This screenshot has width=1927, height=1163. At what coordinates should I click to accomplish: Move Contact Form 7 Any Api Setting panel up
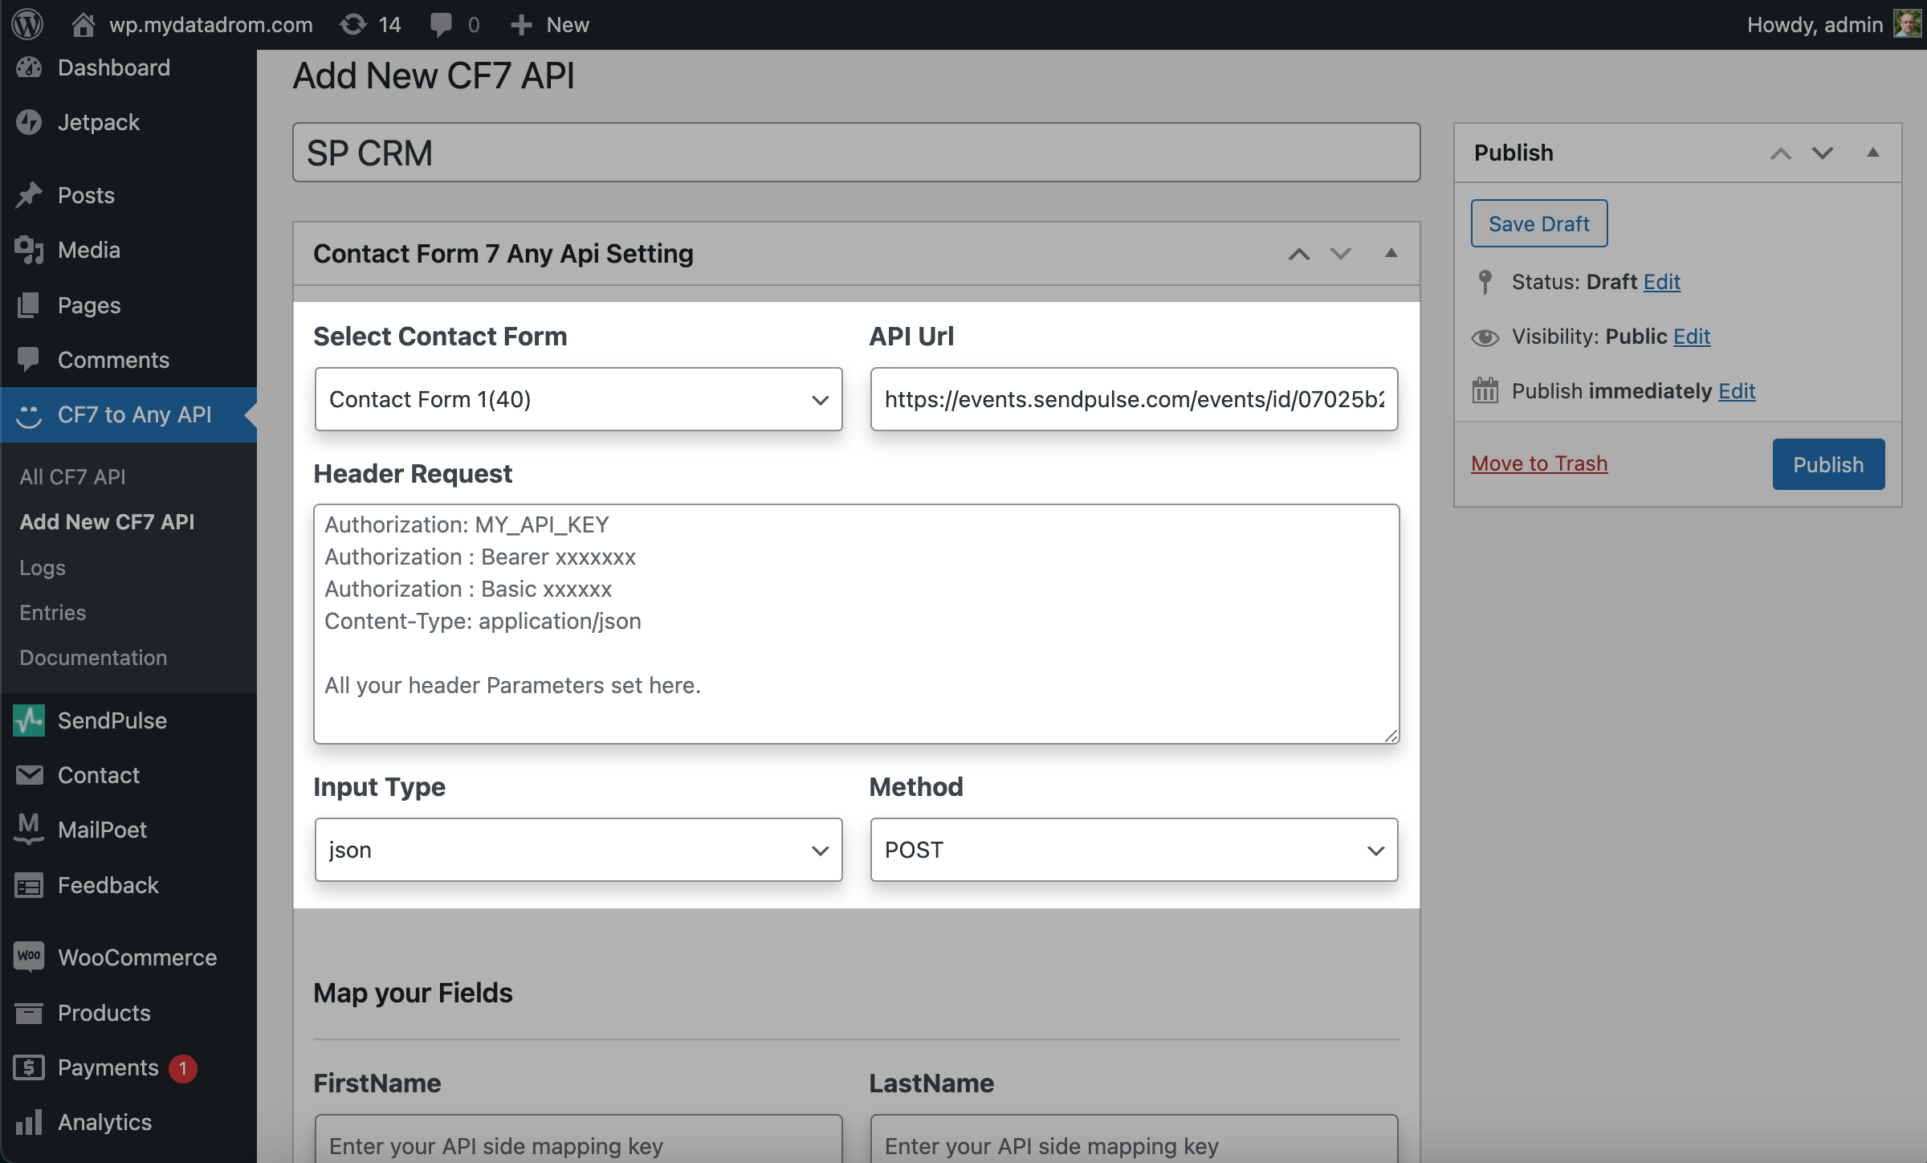click(x=1299, y=254)
